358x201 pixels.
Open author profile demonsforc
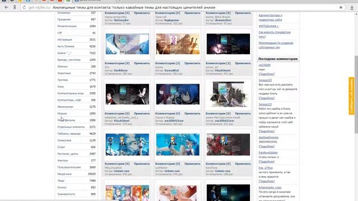click(223, 20)
